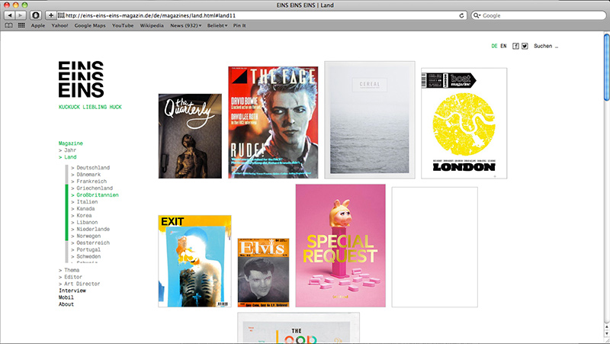The height and width of the screenshot is (344, 610).
Task: Click the add bookmark plus button
Action: tap(51, 15)
